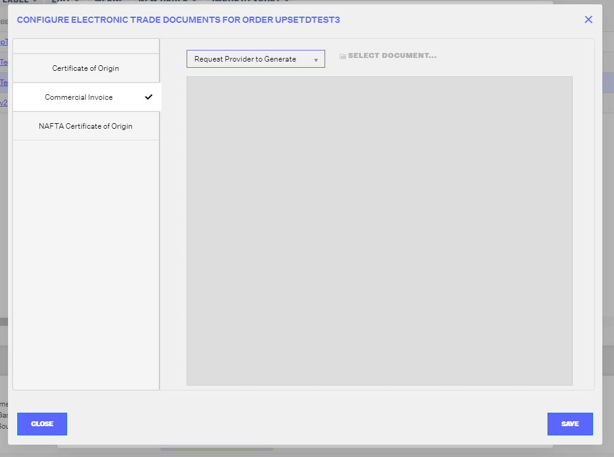Click the Select Document folder link

point(387,55)
